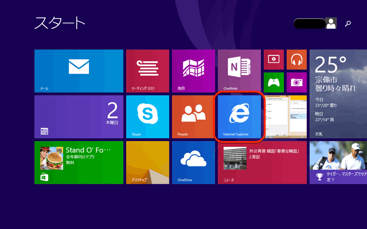Open the OneNote tile
The height and width of the screenshot is (229, 367).
[239, 71]
